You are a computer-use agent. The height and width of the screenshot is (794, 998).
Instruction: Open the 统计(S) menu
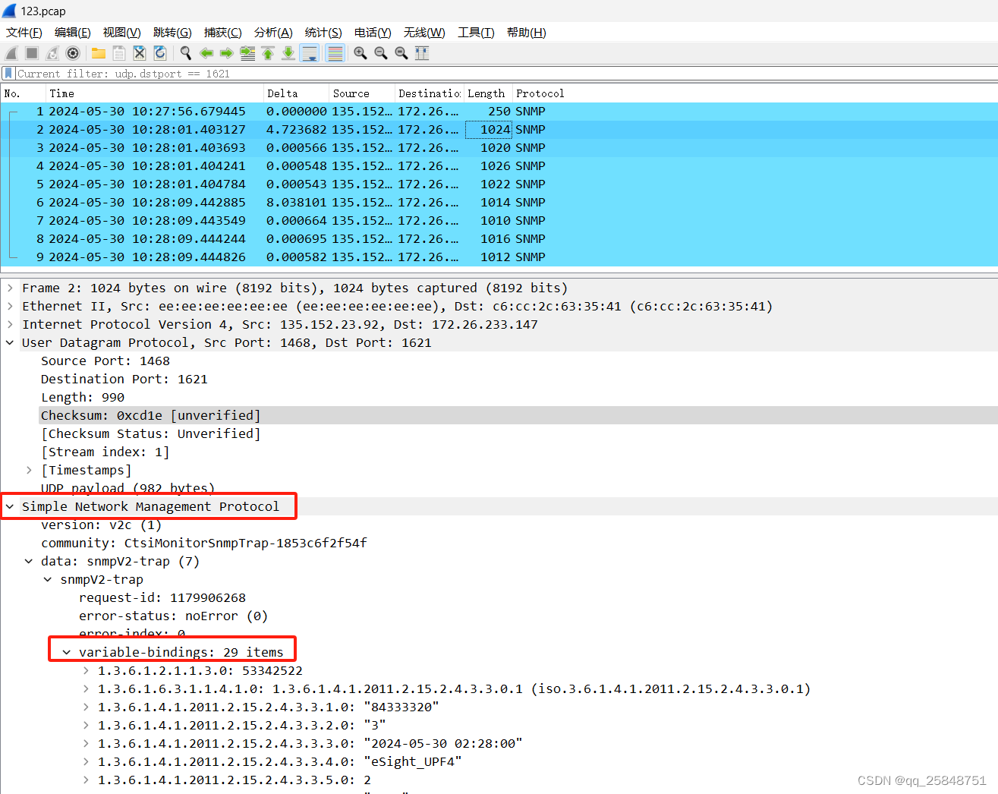click(x=323, y=32)
